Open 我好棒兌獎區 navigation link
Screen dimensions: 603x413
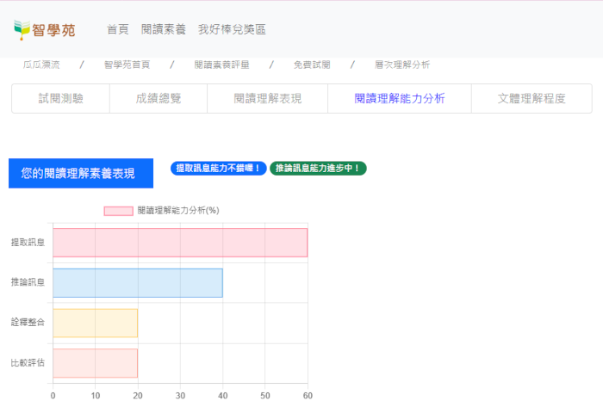click(232, 29)
